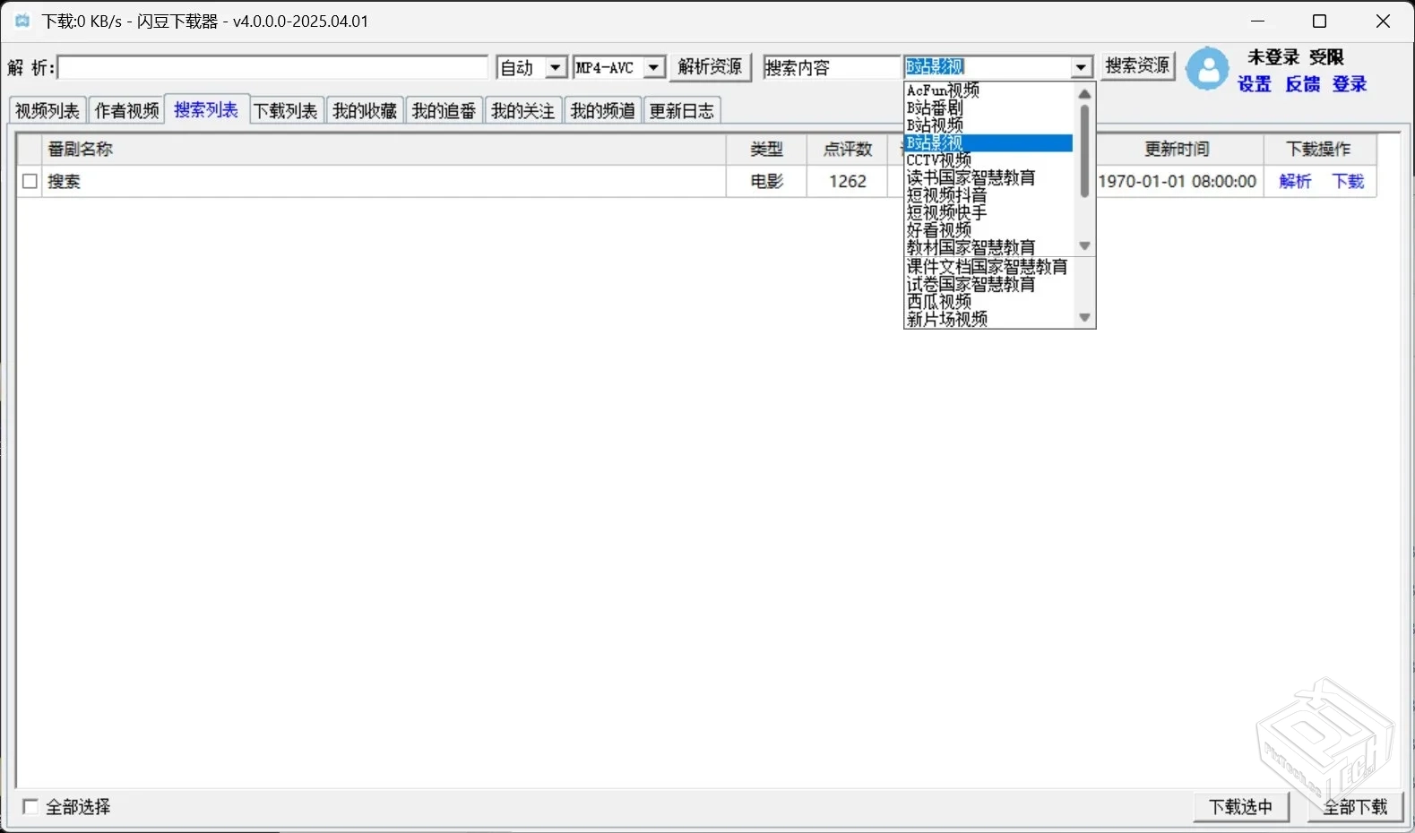Tick the checkbox in the 搜索 row
The height and width of the screenshot is (833, 1415).
[x=30, y=181]
